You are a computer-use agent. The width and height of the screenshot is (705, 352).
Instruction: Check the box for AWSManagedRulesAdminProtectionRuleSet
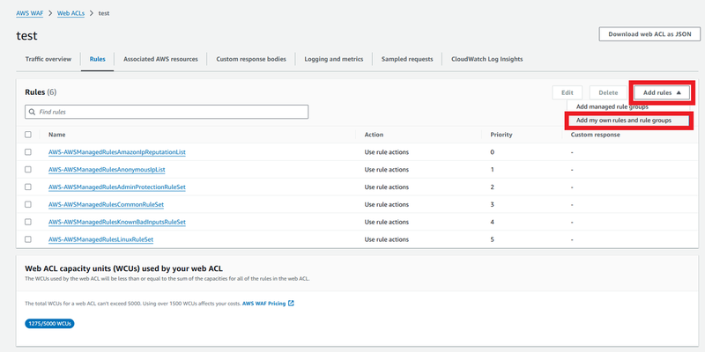(x=28, y=187)
